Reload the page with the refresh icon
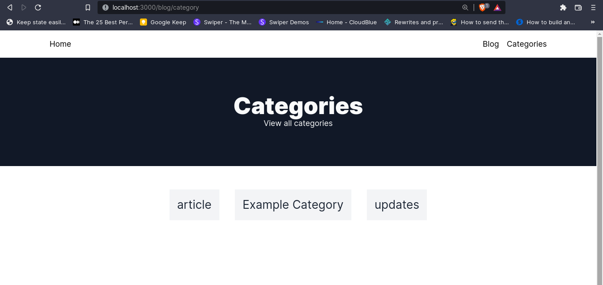 coord(38,7)
